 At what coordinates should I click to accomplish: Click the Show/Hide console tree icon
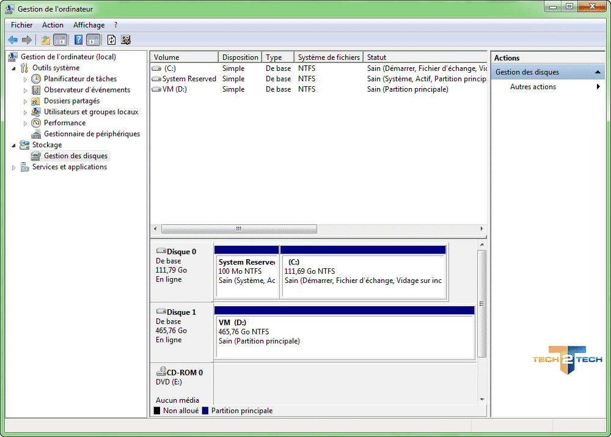point(60,40)
